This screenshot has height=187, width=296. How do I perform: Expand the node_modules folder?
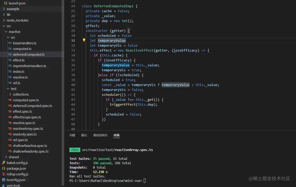4,20
